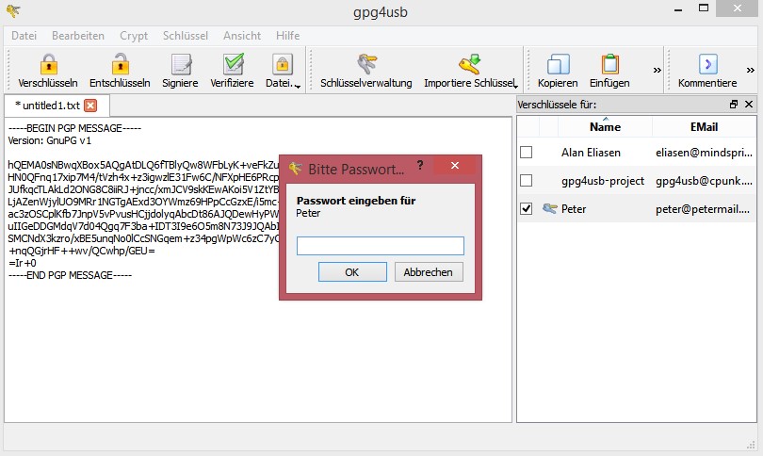Viewport: 763px width, 456px height.
Task: Open the Datei toolbar dropdown arrow
Action: tap(298, 86)
